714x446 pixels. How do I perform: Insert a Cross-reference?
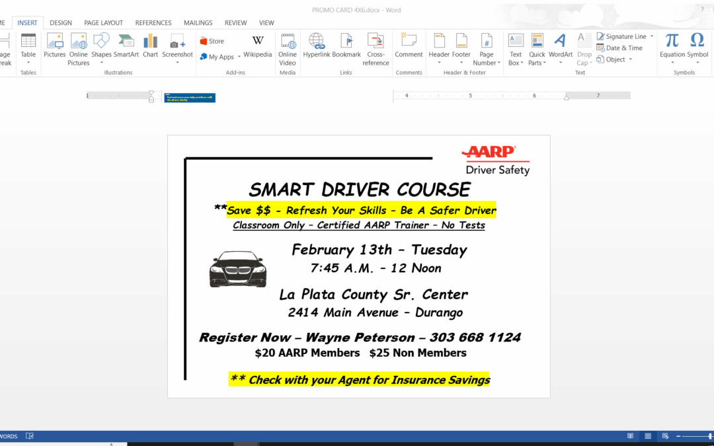coord(376,49)
